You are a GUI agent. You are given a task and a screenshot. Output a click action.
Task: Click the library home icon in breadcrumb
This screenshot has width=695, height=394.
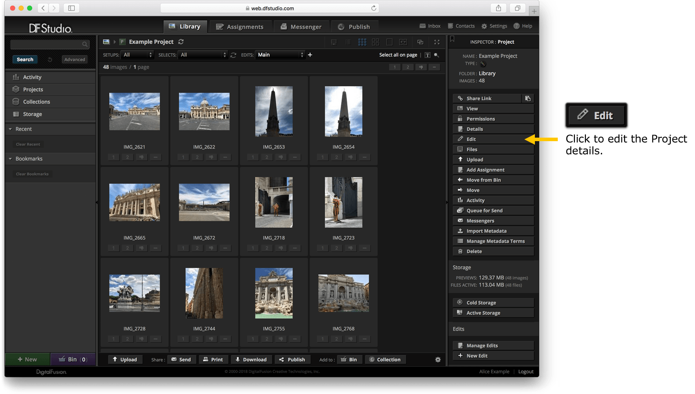click(x=106, y=42)
